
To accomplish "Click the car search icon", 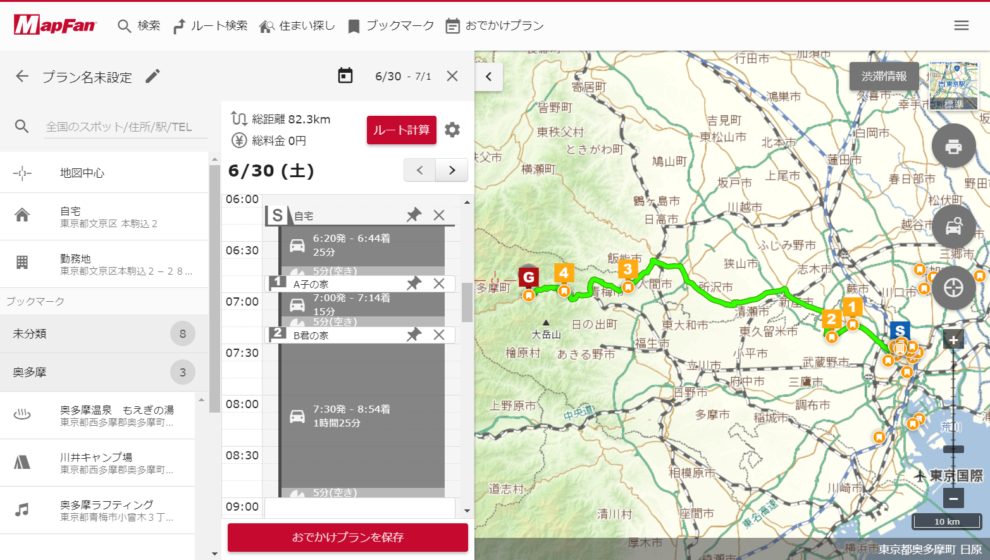I will click(953, 226).
